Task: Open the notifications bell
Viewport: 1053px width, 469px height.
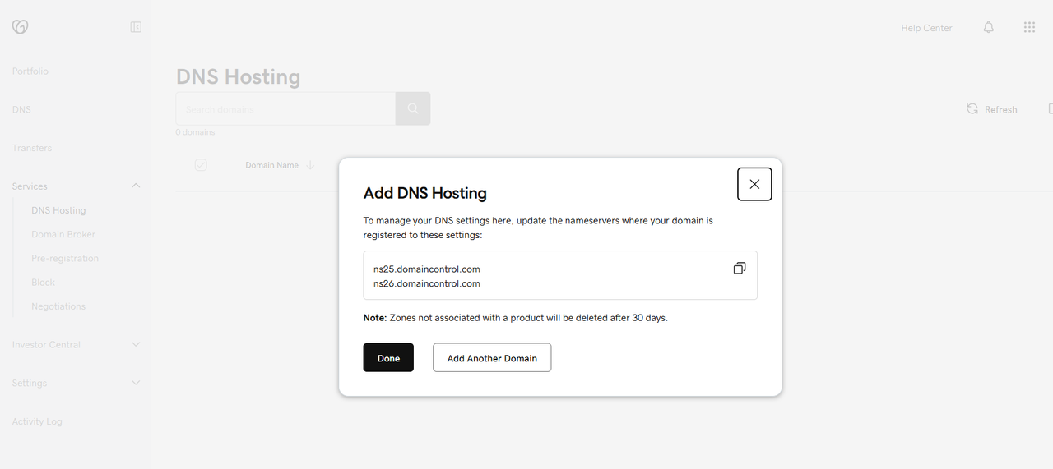Action: 989,27
